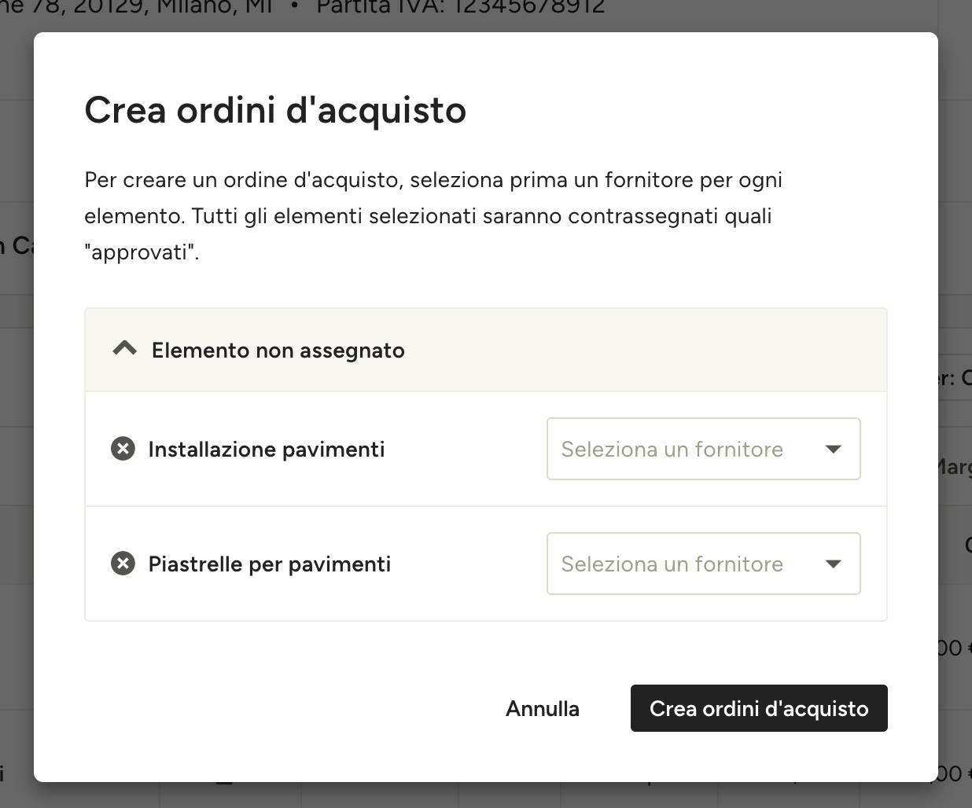Remove Installazione pavimenti with its X icon
Image resolution: width=972 pixels, height=808 pixels.
tap(123, 449)
